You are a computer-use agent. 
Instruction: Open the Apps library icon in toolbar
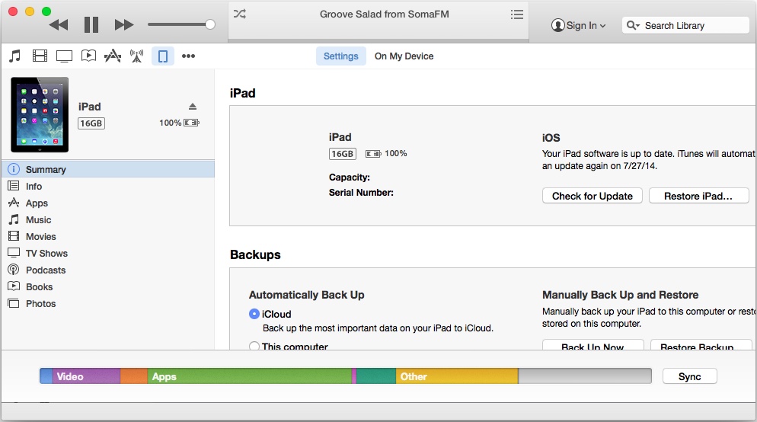tap(113, 56)
